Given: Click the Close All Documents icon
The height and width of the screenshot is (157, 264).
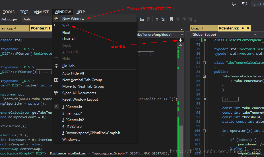Looking at the screenshot, I should [x=56, y=93].
